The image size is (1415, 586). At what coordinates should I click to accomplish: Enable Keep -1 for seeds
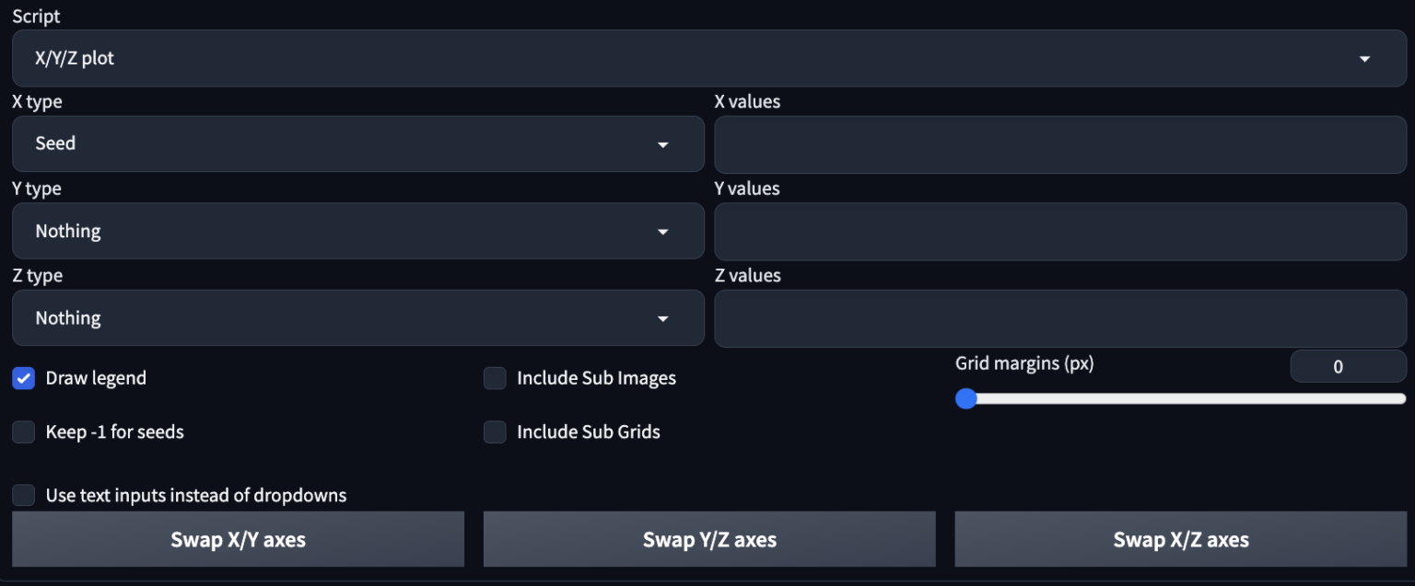24,431
